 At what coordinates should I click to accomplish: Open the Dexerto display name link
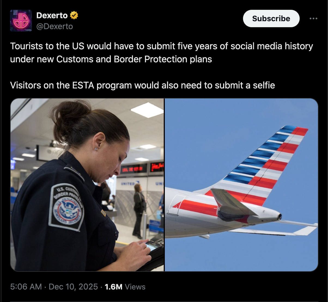tap(52, 16)
